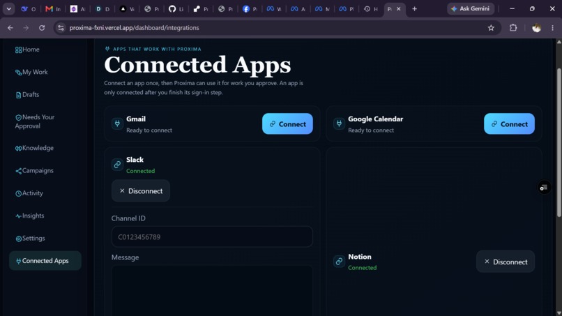Click APPS THAT WORK WITH PROXIMA label

point(157,49)
